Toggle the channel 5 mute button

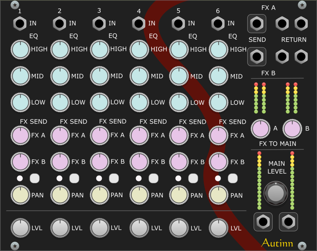point(193,178)
